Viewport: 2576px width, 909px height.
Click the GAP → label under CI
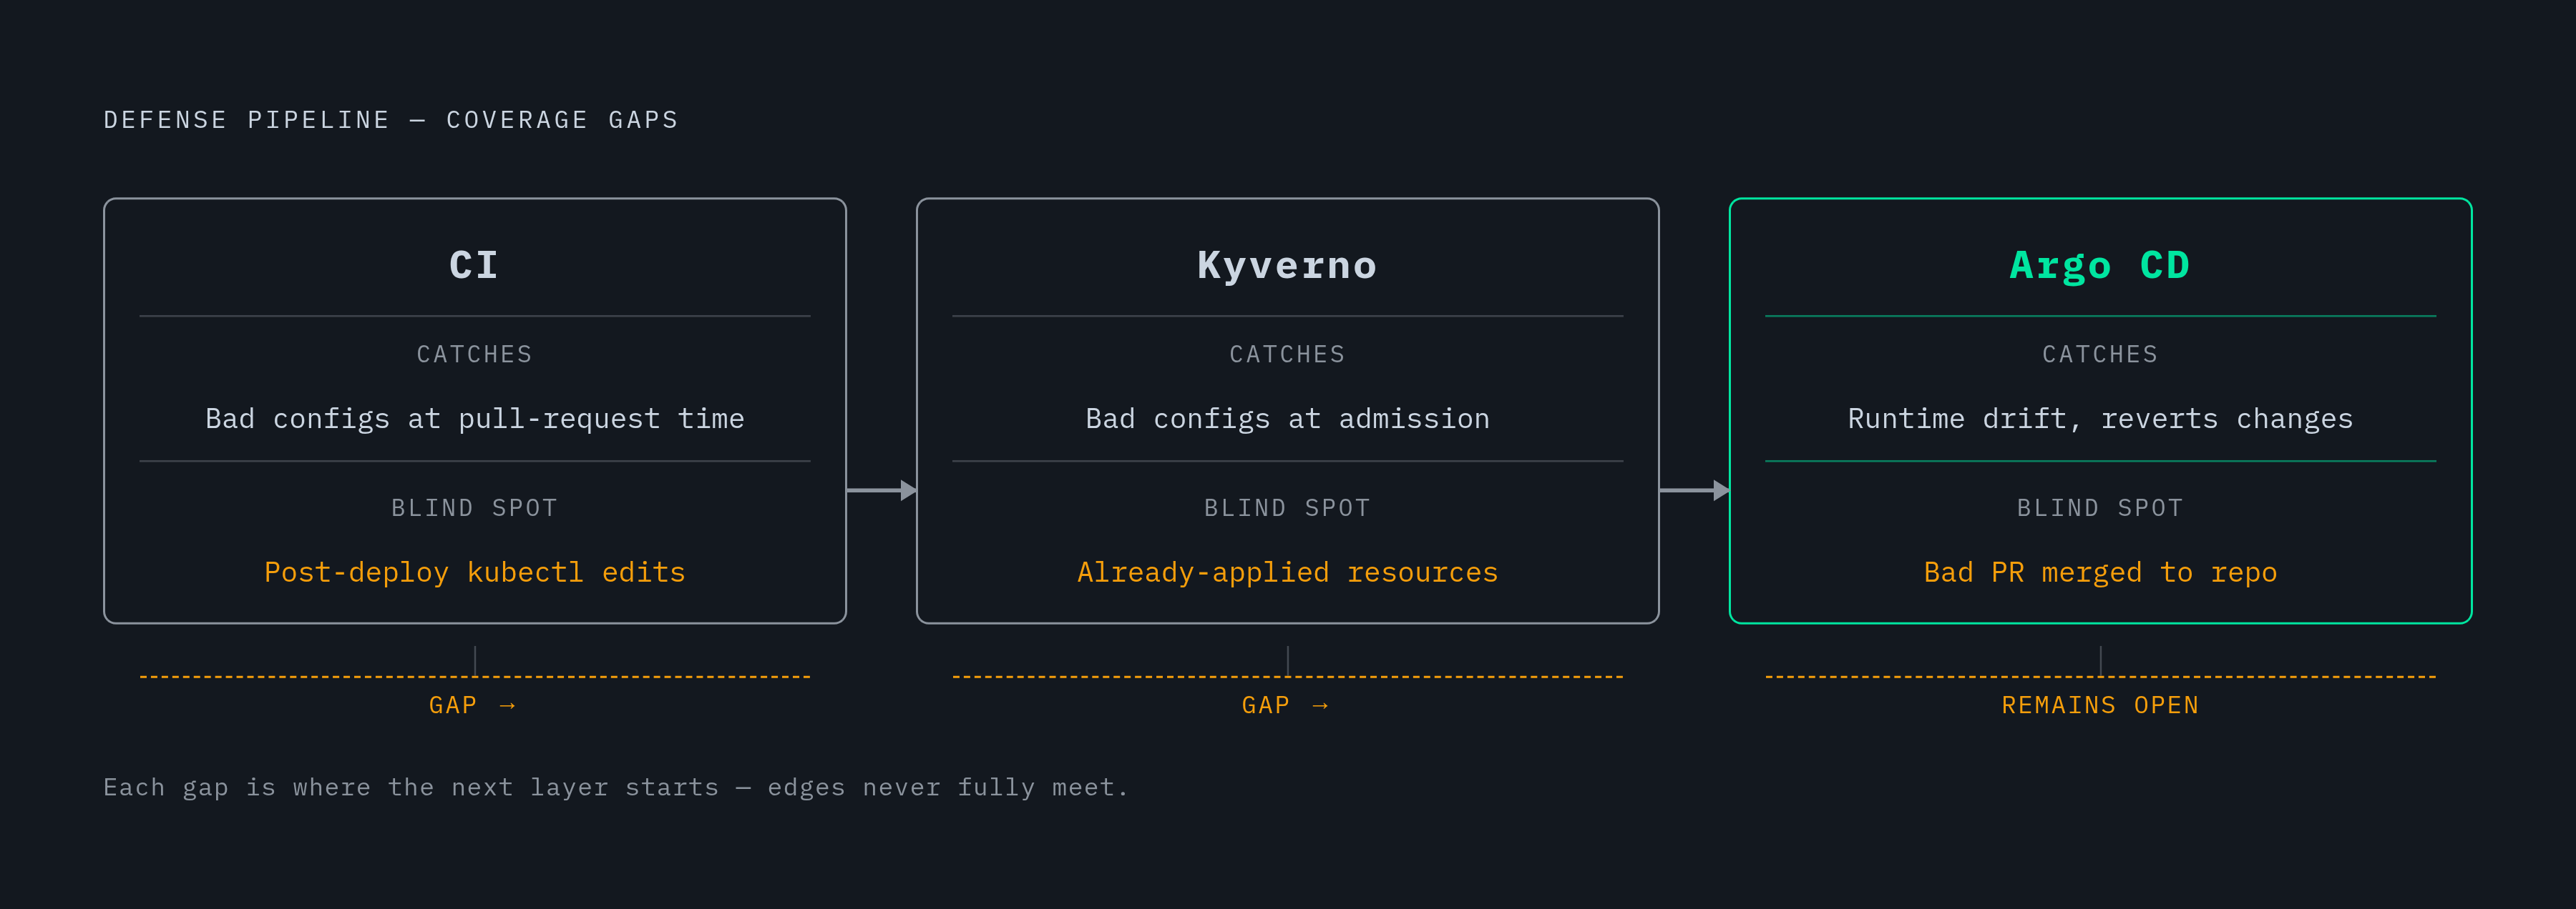coord(472,705)
